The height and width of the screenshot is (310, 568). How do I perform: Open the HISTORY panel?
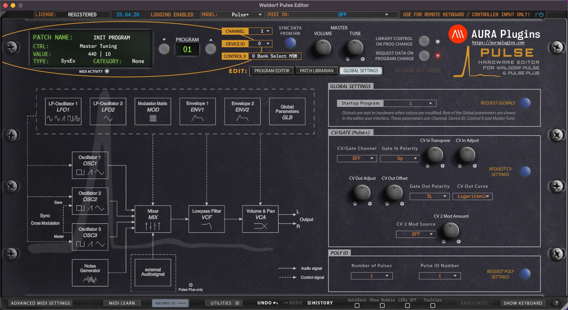point(320,303)
